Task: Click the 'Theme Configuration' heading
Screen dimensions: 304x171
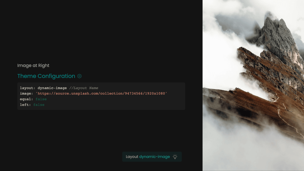Action: [x=46, y=76]
